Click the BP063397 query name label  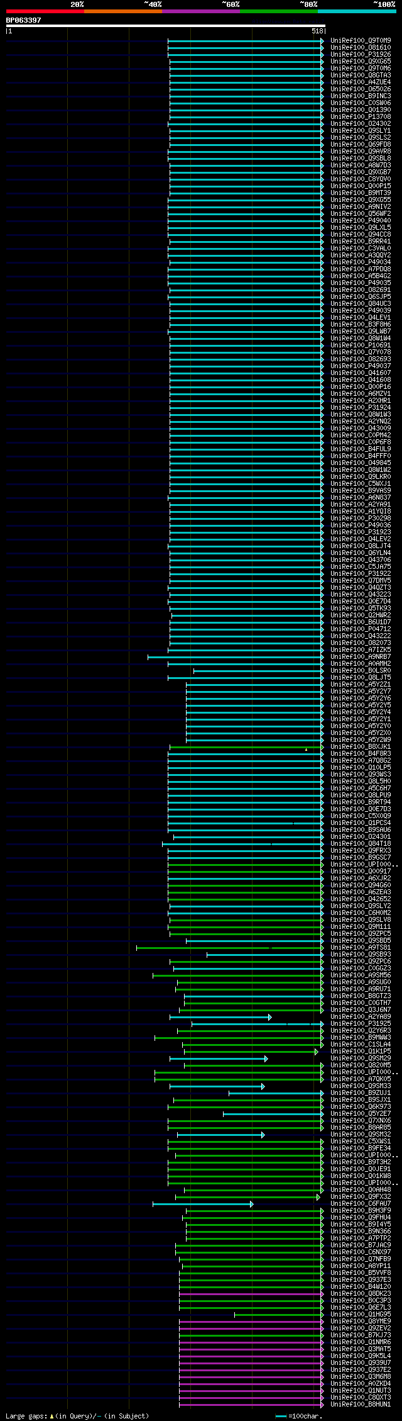(x=24, y=20)
